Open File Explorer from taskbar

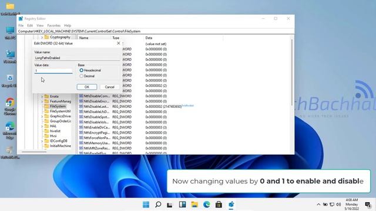click(194, 205)
